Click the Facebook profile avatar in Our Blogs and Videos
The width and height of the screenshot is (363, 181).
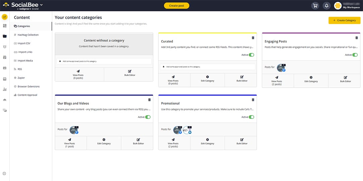(74, 130)
